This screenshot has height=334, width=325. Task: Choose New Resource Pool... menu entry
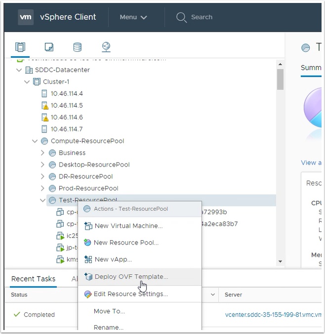pyautogui.click(x=140, y=243)
